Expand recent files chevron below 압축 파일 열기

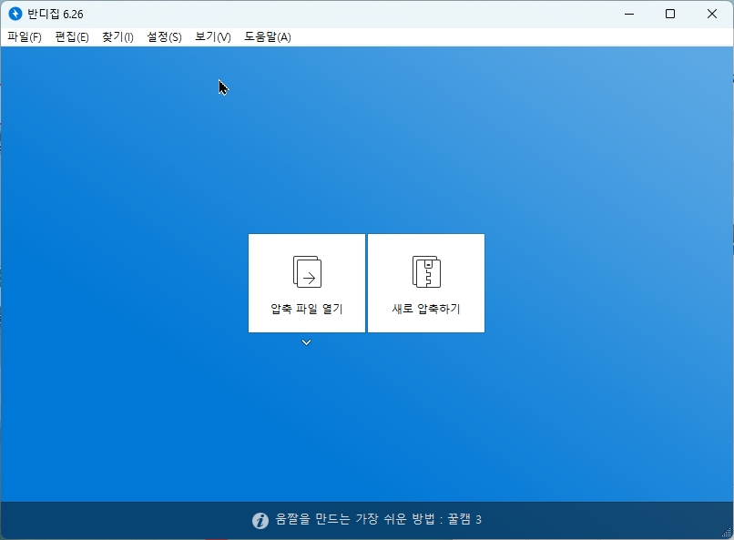tap(306, 342)
